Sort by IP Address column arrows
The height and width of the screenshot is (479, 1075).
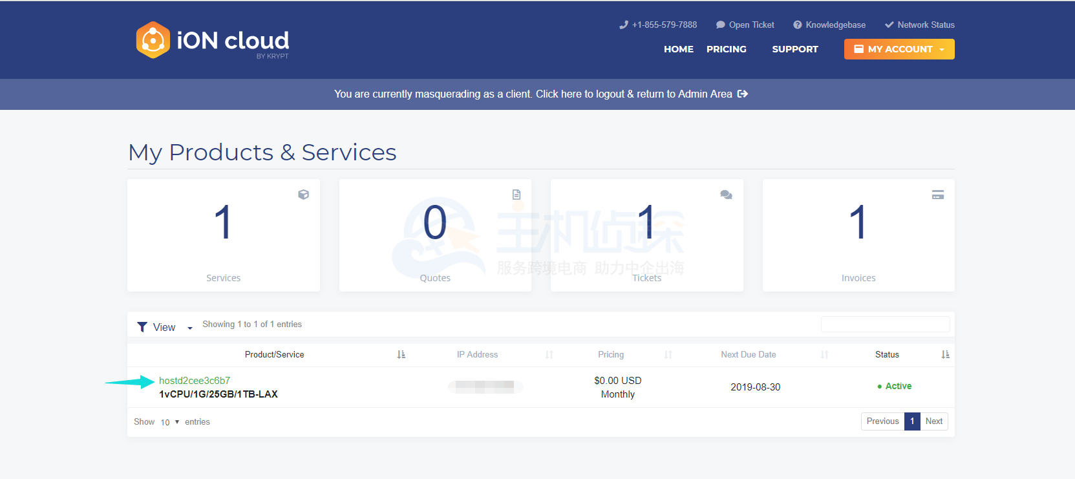pyautogui.click(x=549, y=354)
